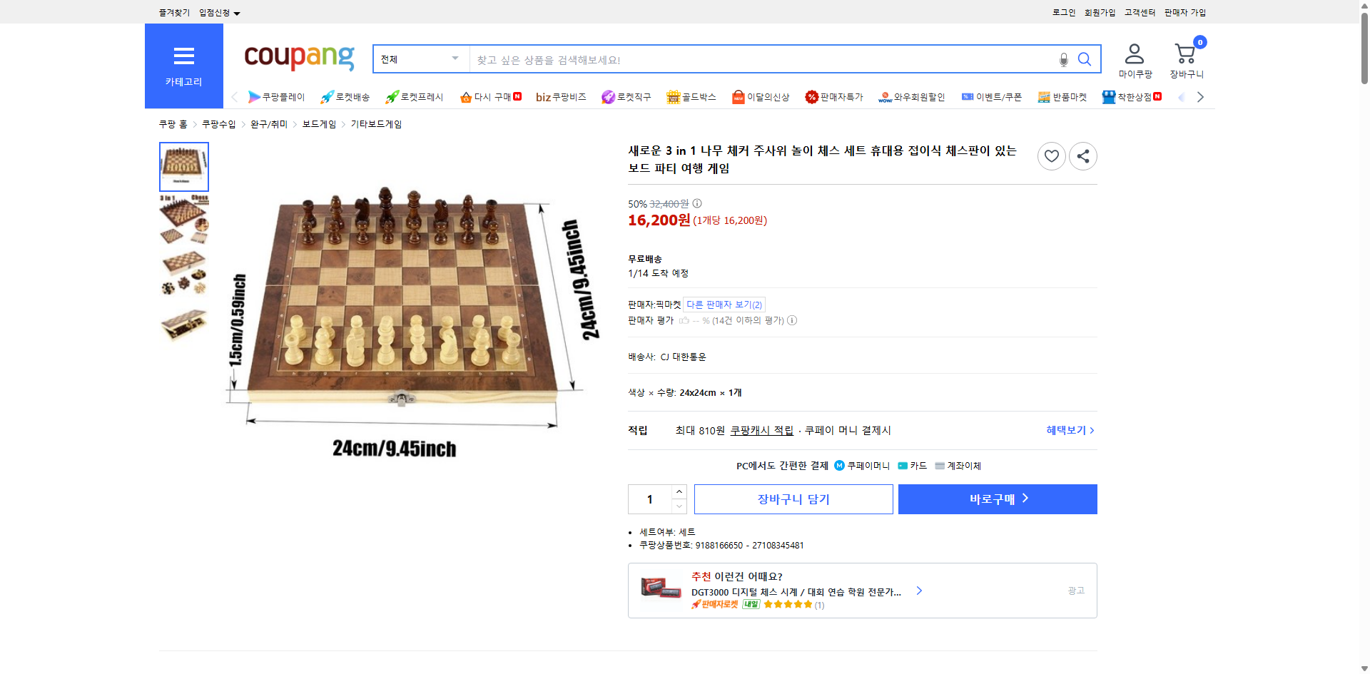Open the 이달의신상 nav icon
The height and width of the screenshot is (674, 1370).
click(739, 96)
